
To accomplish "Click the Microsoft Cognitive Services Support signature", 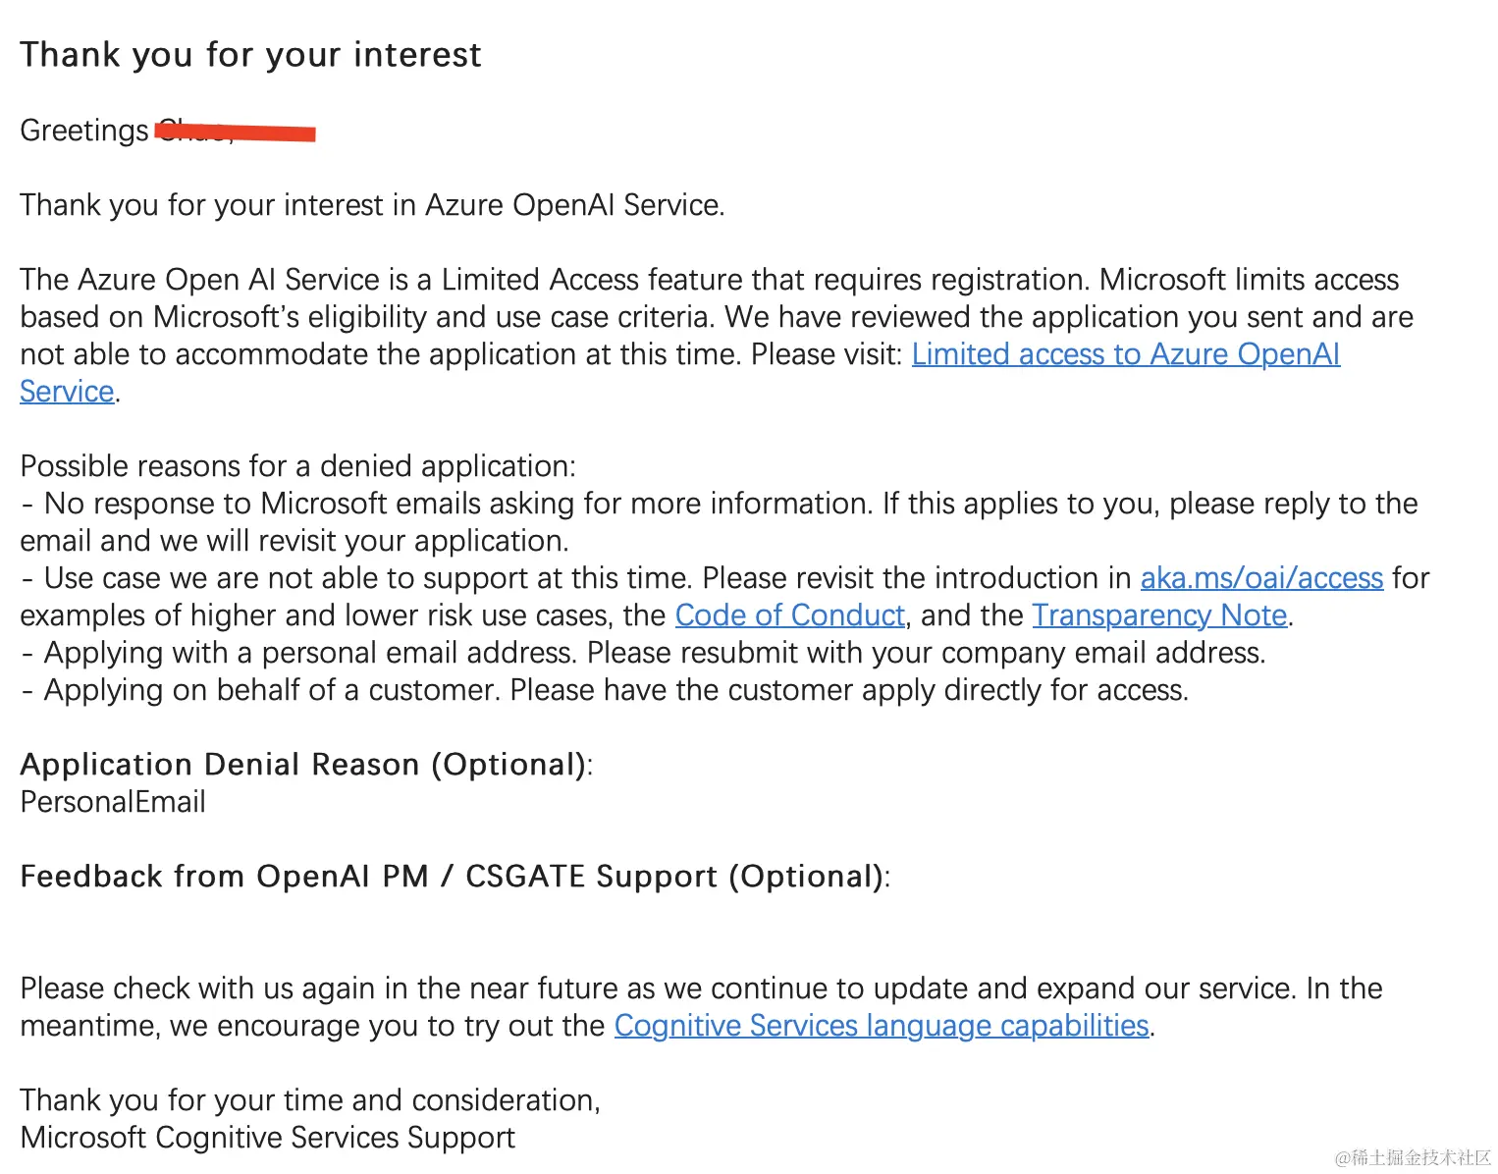I will click(267, 1138).
